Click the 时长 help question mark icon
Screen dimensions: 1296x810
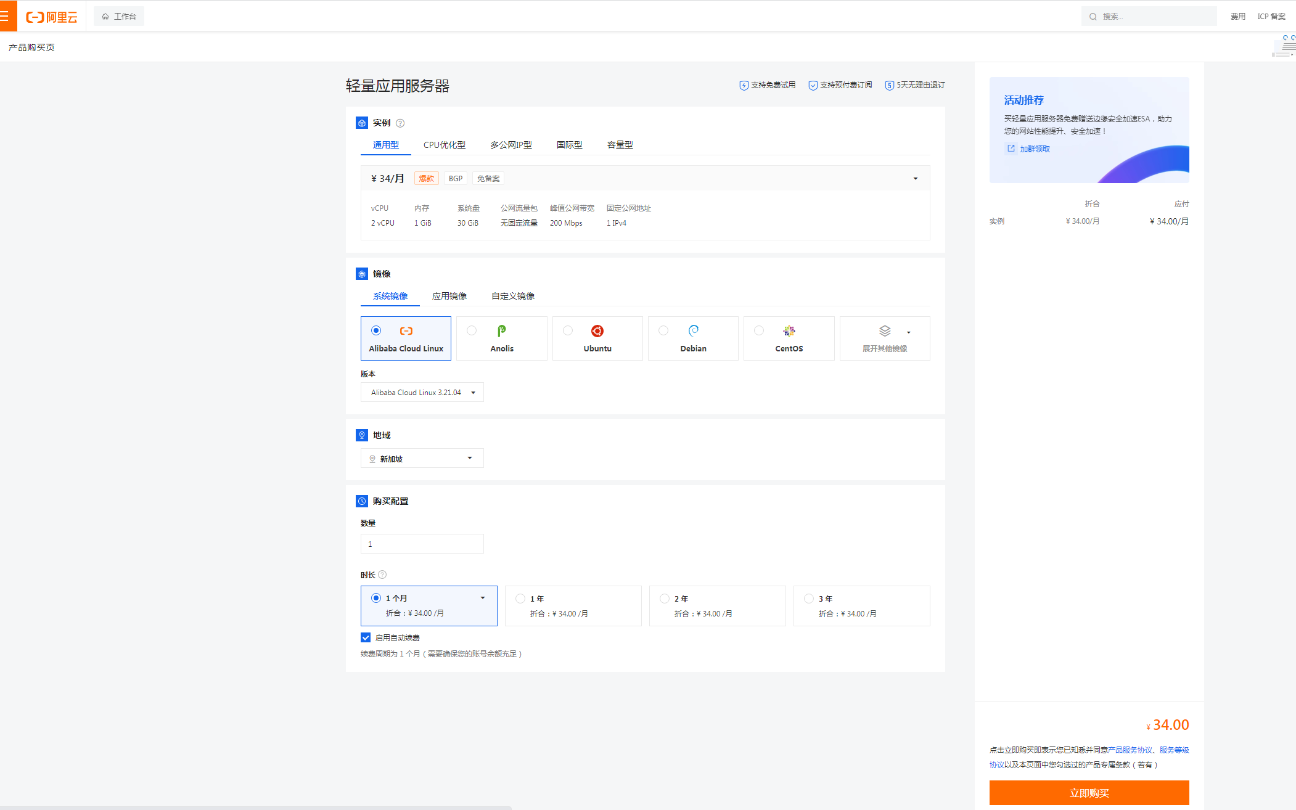pos(382,574)
